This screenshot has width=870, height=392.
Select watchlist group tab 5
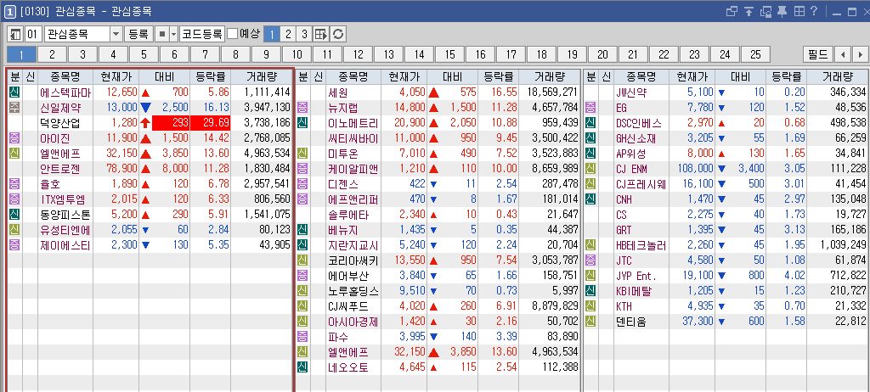(x=144, y=54)
